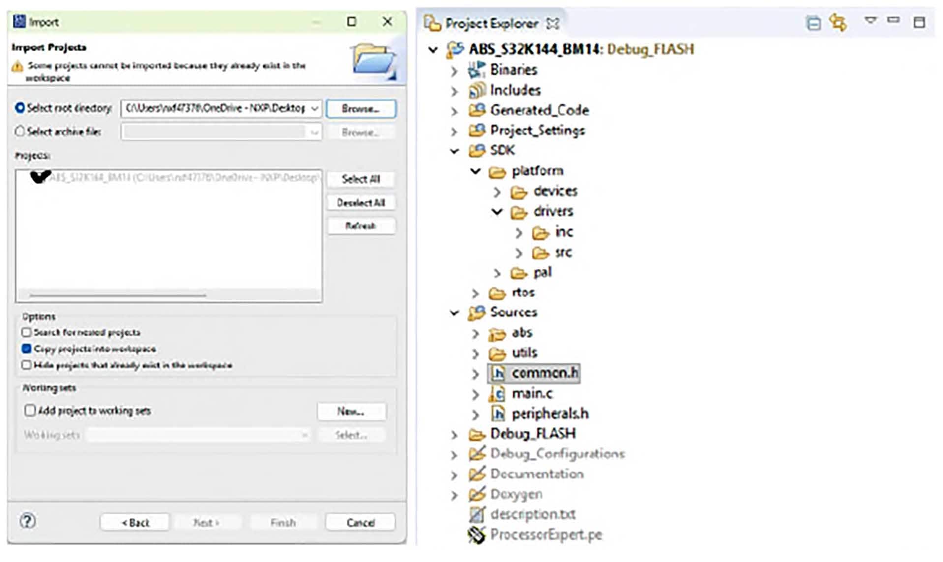Collapse the drivers folder
Viewport: 943px width, 562px height.
(x=497, y=212)
